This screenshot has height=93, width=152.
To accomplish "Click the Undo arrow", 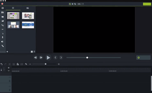I will coord(2,64).
